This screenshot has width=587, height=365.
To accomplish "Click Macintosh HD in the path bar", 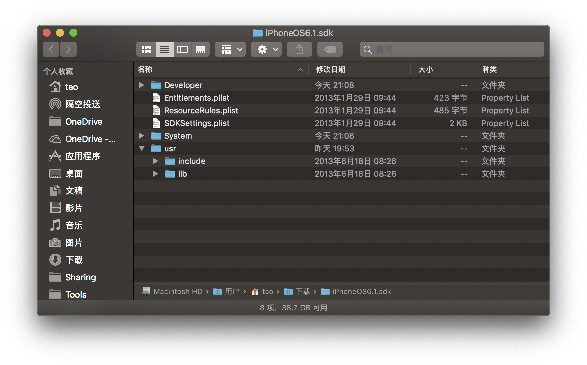I will [172, 292].
